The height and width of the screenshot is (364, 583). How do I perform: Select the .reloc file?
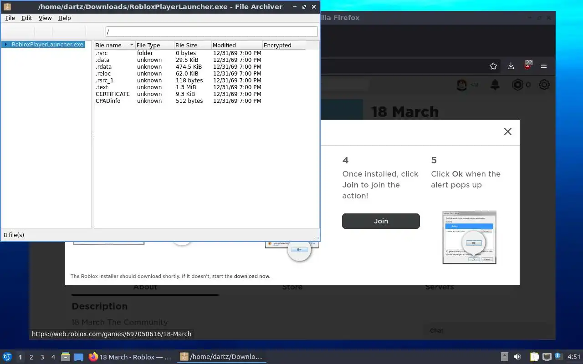(199, 74)
